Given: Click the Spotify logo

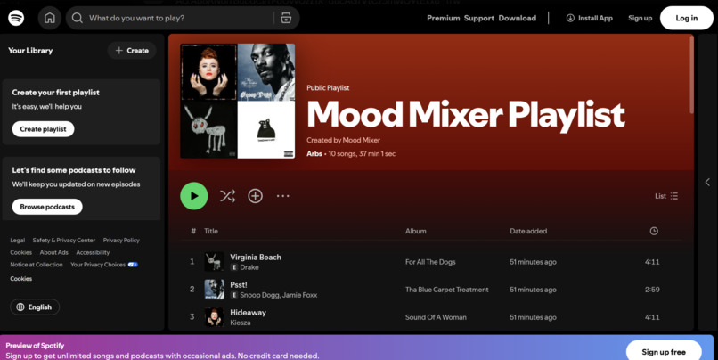Looking at the screenshot, I should tap(16, 18).
